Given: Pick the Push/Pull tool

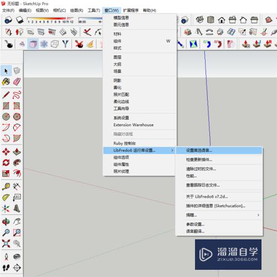Looking at the screenshot, I should pyautogui.click(x=17, y=152).
